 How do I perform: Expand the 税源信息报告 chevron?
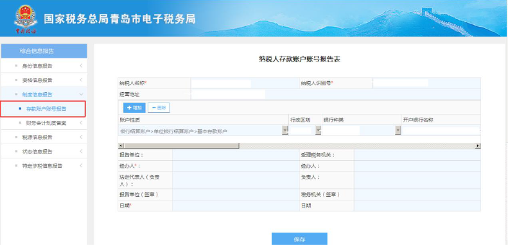[81, 137]
